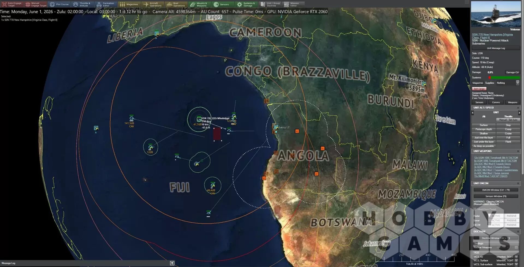
Task: Open SSN 778 New Hampshire database link
Action: (x=492, y=36)
